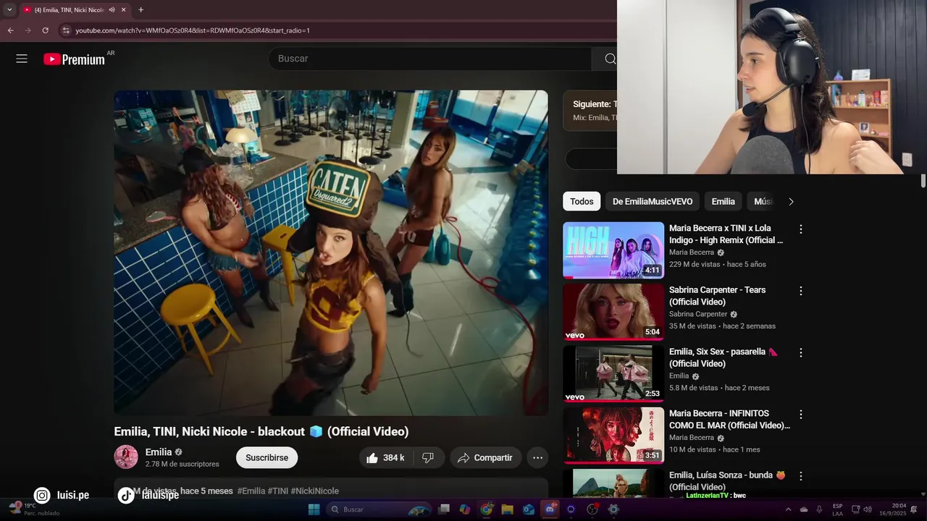Show hidden system tray icons

pos(788,509)
